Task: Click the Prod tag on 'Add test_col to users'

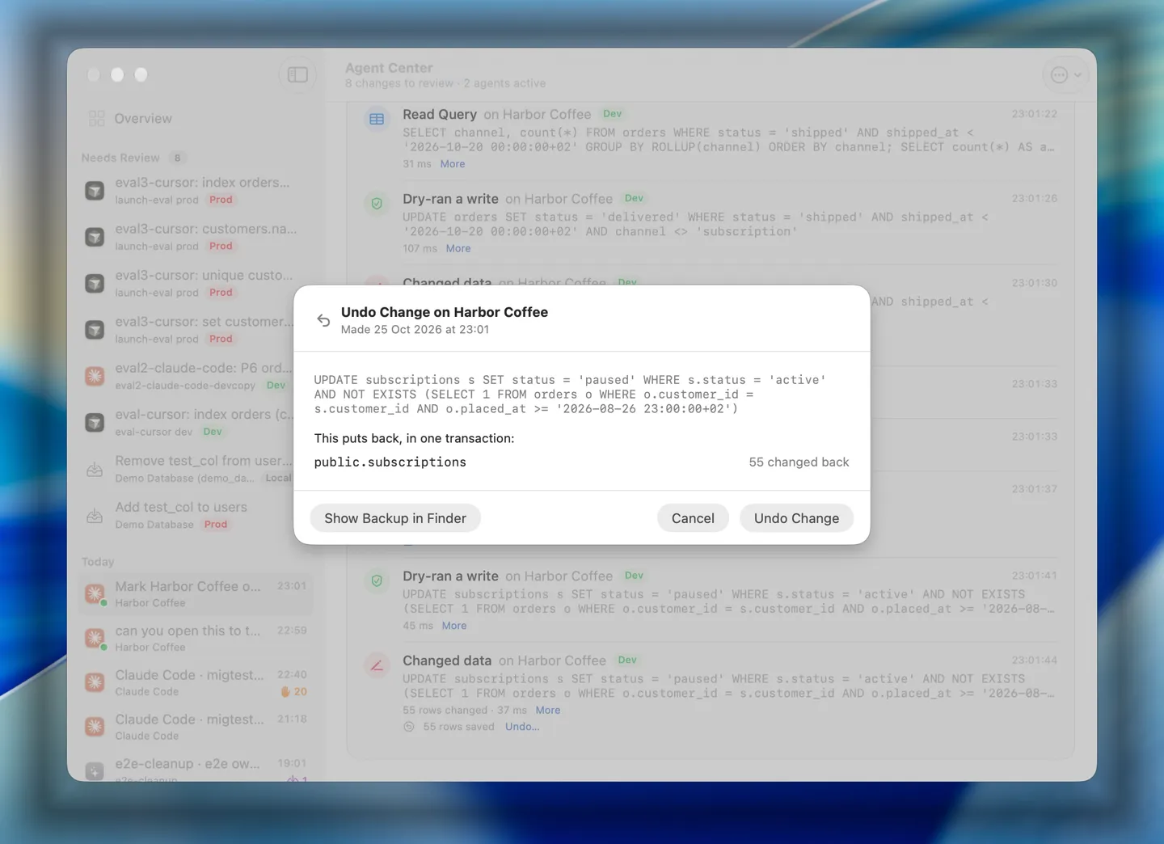Action: pos(216,525)
